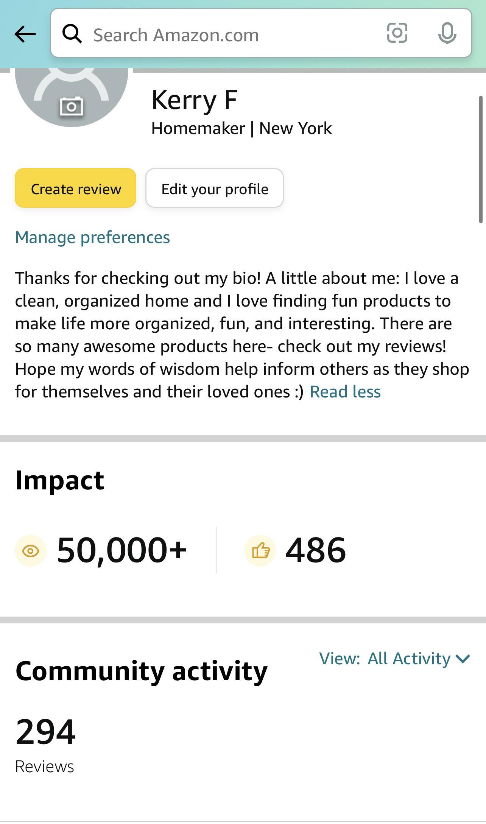This screenshot has width=486, height=824.
Task: Click the chevron beside All Activity
Action: click(463, 659)
